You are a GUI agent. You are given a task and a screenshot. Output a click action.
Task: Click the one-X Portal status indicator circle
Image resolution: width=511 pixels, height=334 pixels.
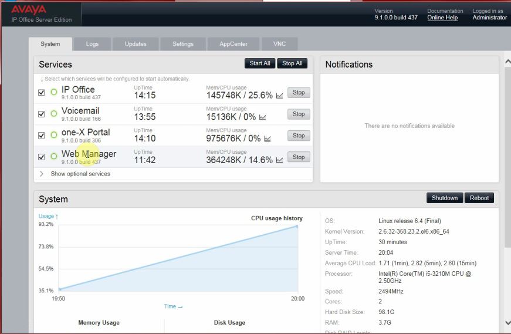54,135
